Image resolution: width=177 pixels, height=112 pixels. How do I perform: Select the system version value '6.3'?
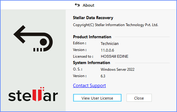click(103, 76)
